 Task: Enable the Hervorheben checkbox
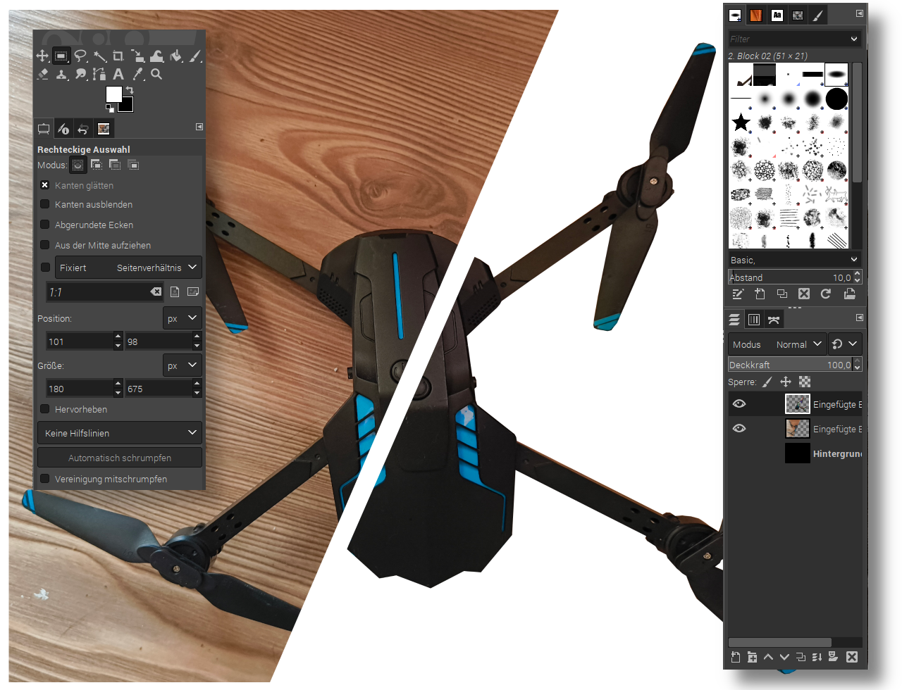tap(45, 409)
